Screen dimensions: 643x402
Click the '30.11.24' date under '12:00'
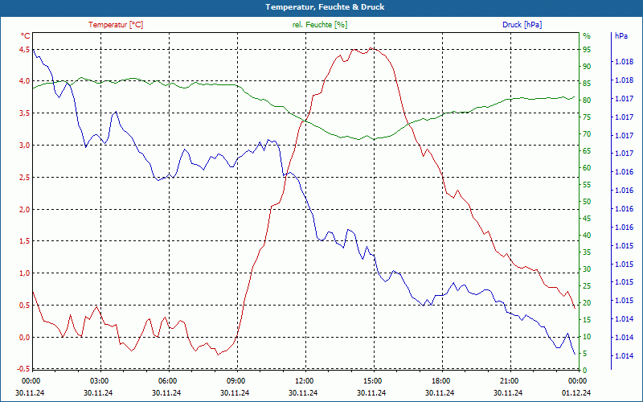coord(303,392)
